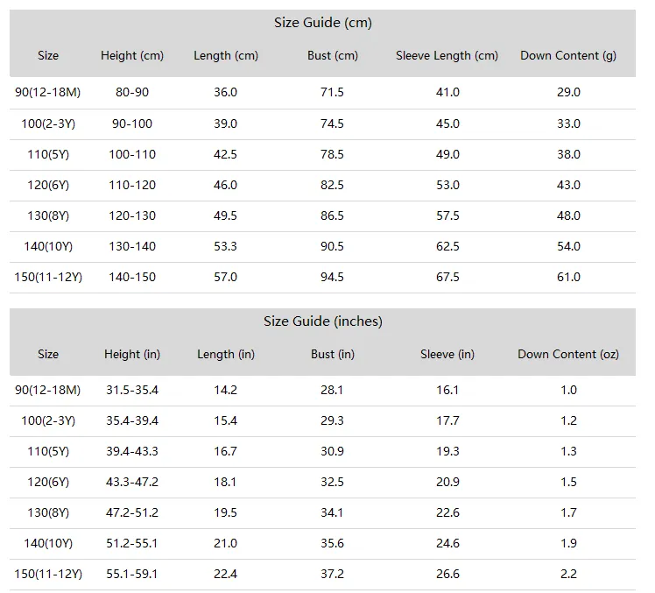Select the 'Sleeve Length (cm)' column header
This screenshot has height=593, width=655.
(x=447, y=55)
